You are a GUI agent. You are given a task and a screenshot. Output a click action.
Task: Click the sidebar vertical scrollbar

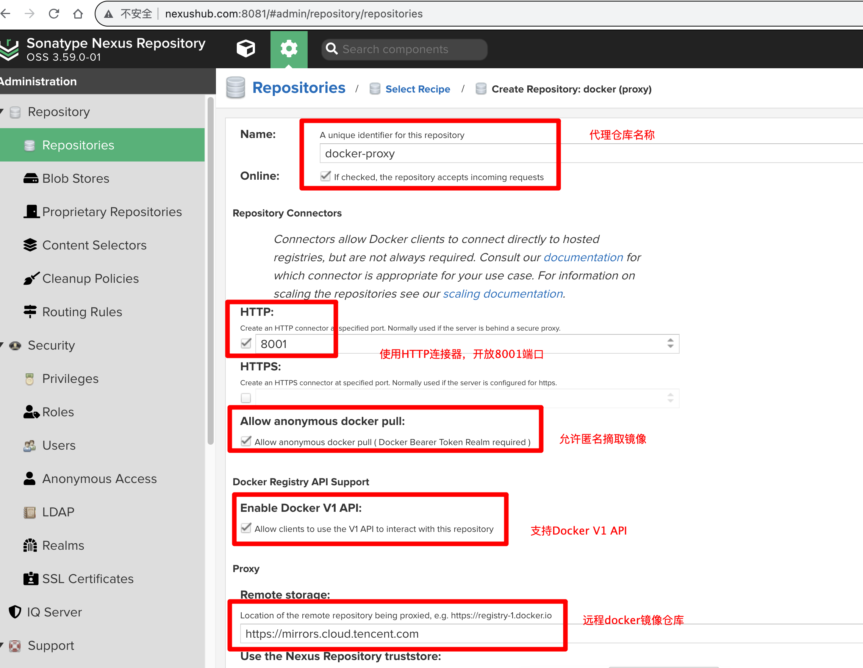coord(211,271)
